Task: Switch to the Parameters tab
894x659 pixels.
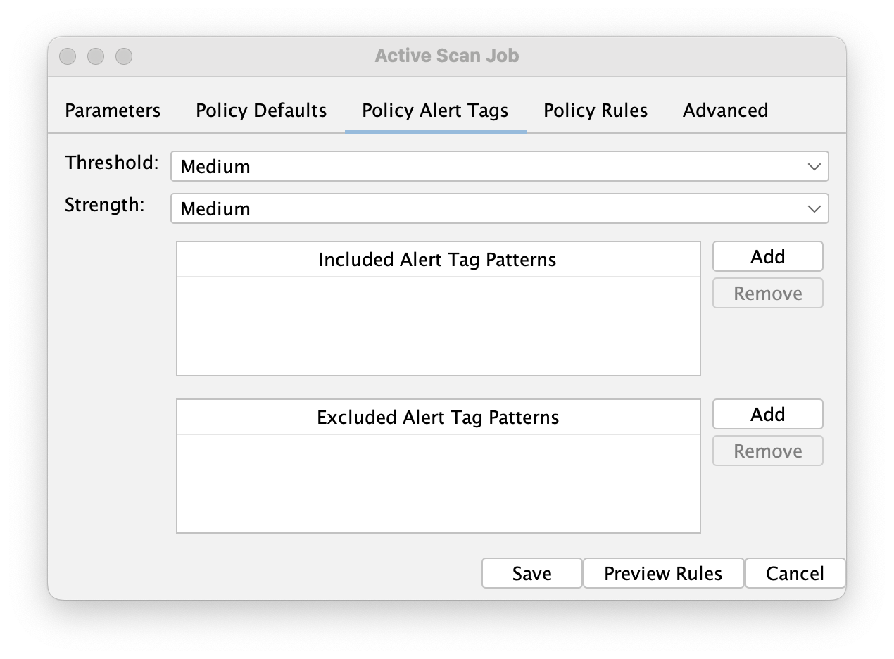Action: pyautogui.click(x=112, y=111)
